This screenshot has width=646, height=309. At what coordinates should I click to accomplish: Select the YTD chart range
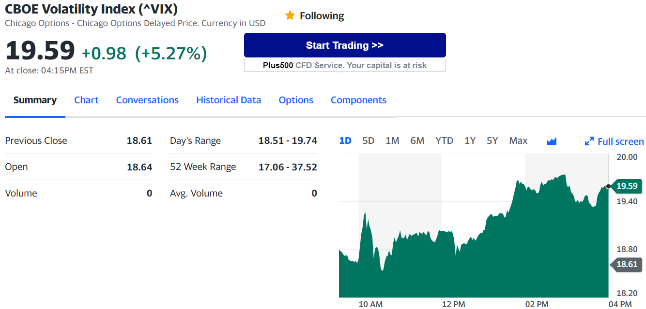click(x=444, y=140)
